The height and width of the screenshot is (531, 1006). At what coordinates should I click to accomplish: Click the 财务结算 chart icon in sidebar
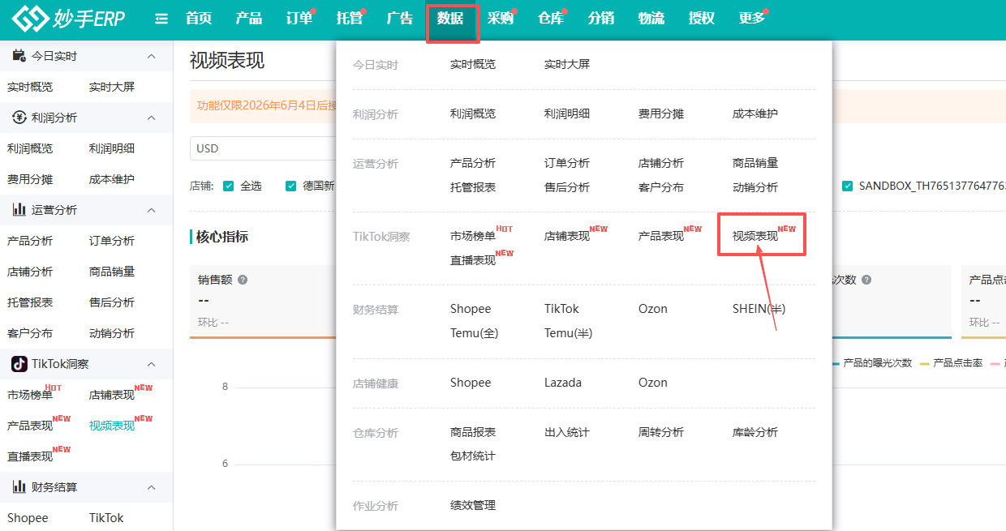[x=19, y=487]
